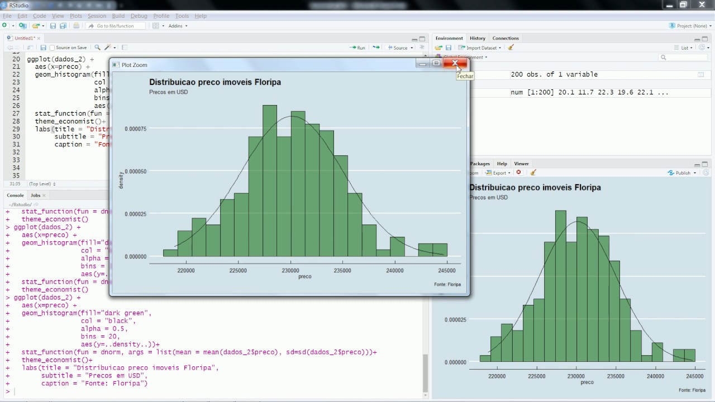Image resolution: width=715 pixels, height=402 pixels.
Task: Open code tools magic wand menu
Action: [109, 47]
